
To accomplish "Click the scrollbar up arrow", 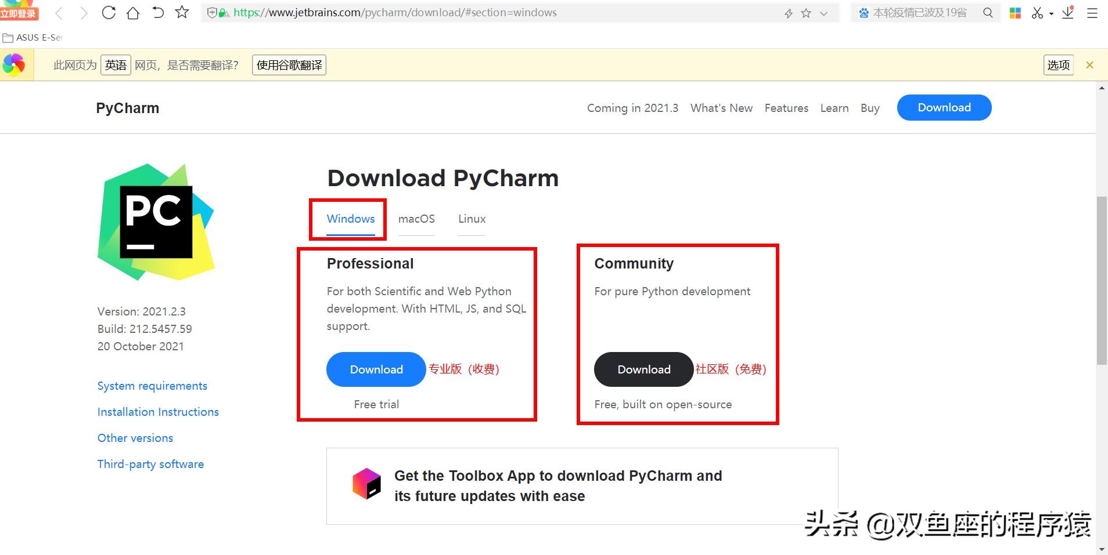I will (x=1102, y=88).
